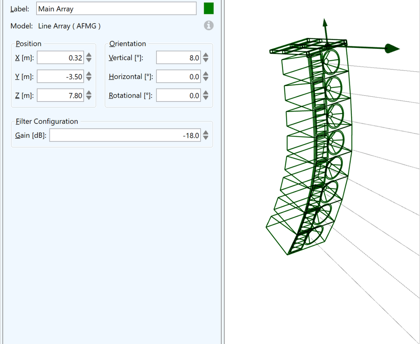Select the X [m] position input field
The height and width of the screenshot is (344, 420).
pos(60,58)
